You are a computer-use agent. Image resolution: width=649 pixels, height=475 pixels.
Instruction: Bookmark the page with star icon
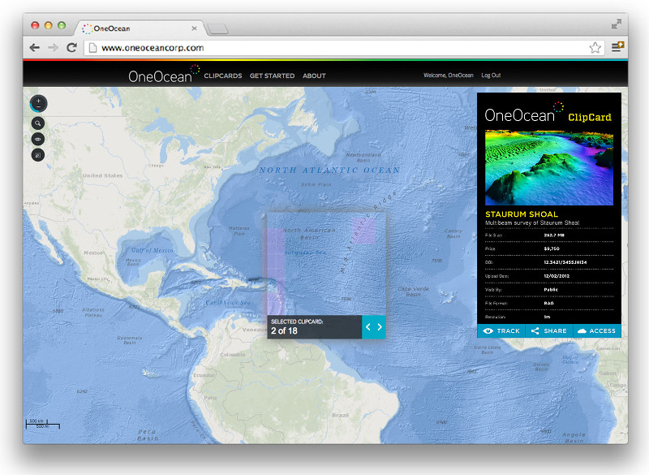[595, 48]
